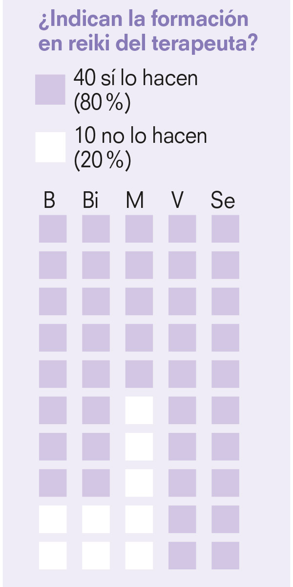Image resolution: width=293 pixels, height=587 pixels.
Task: Select the "Bi" column header
Action: (91, 201)
